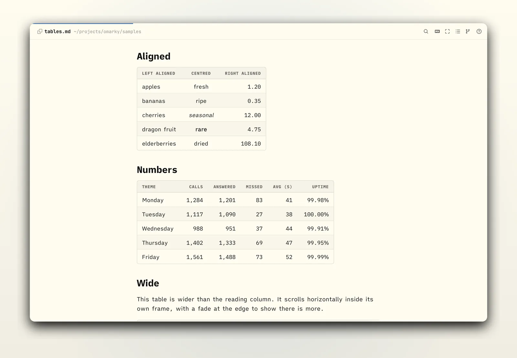Click the Wide heading
The width and height of the screenshot is (517, 358).
pyautogui.click(x=148, y=283)
